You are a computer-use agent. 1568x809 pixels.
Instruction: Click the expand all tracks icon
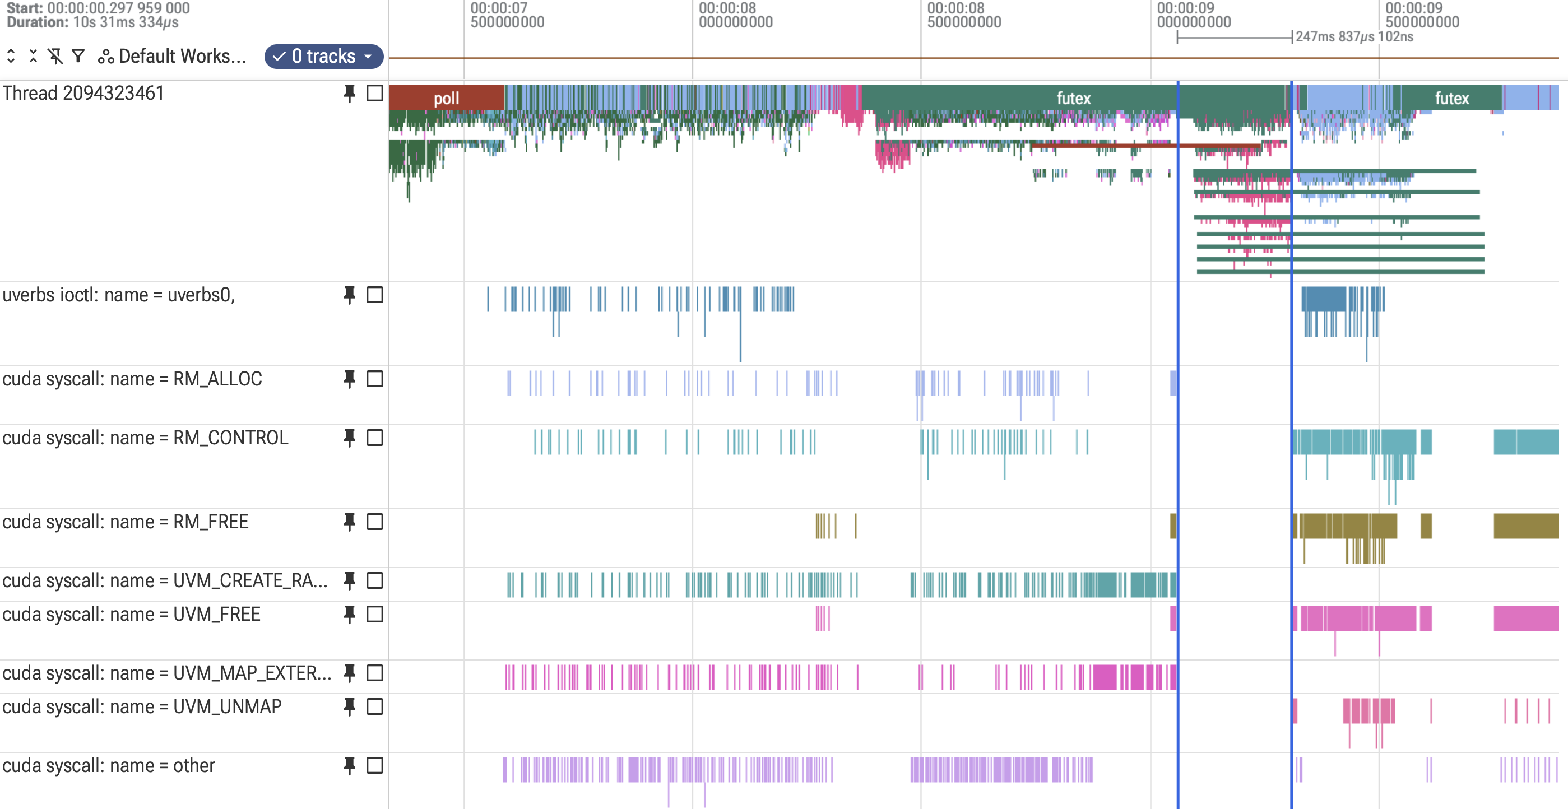coord(11,56)
